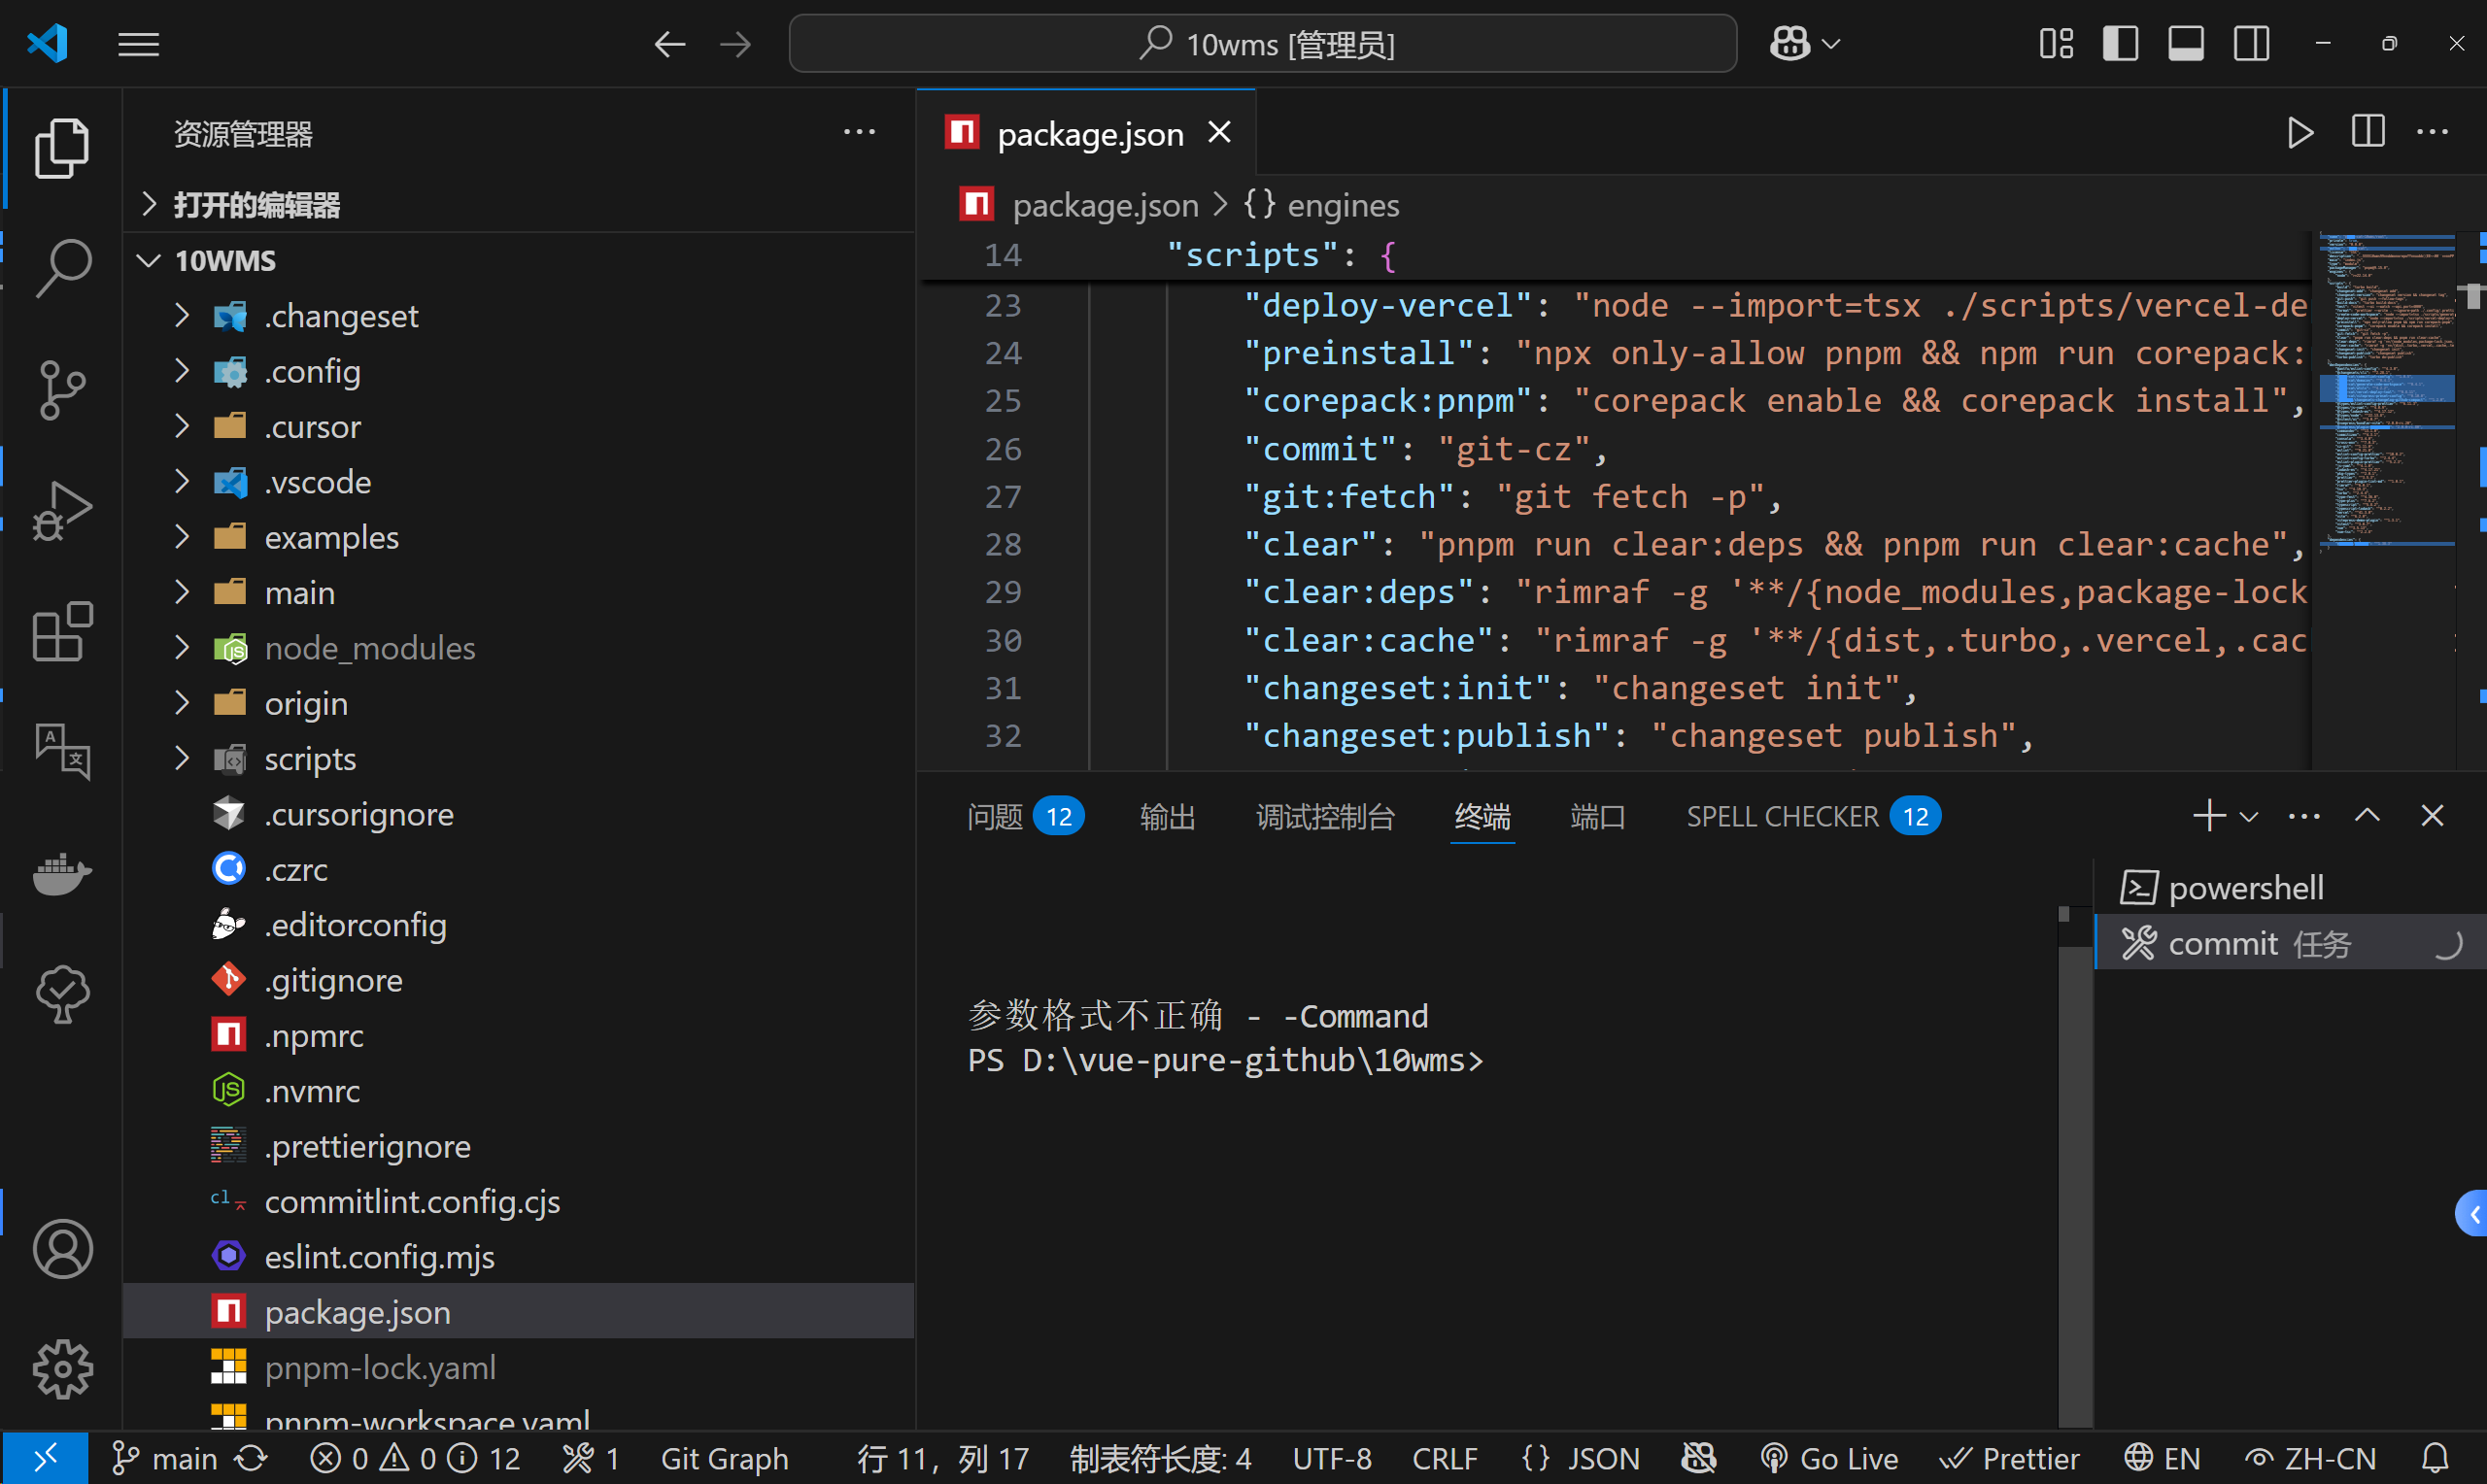The image size is (2487, 1484).
Task: Open the Source Control view
Action: (62, 389)
